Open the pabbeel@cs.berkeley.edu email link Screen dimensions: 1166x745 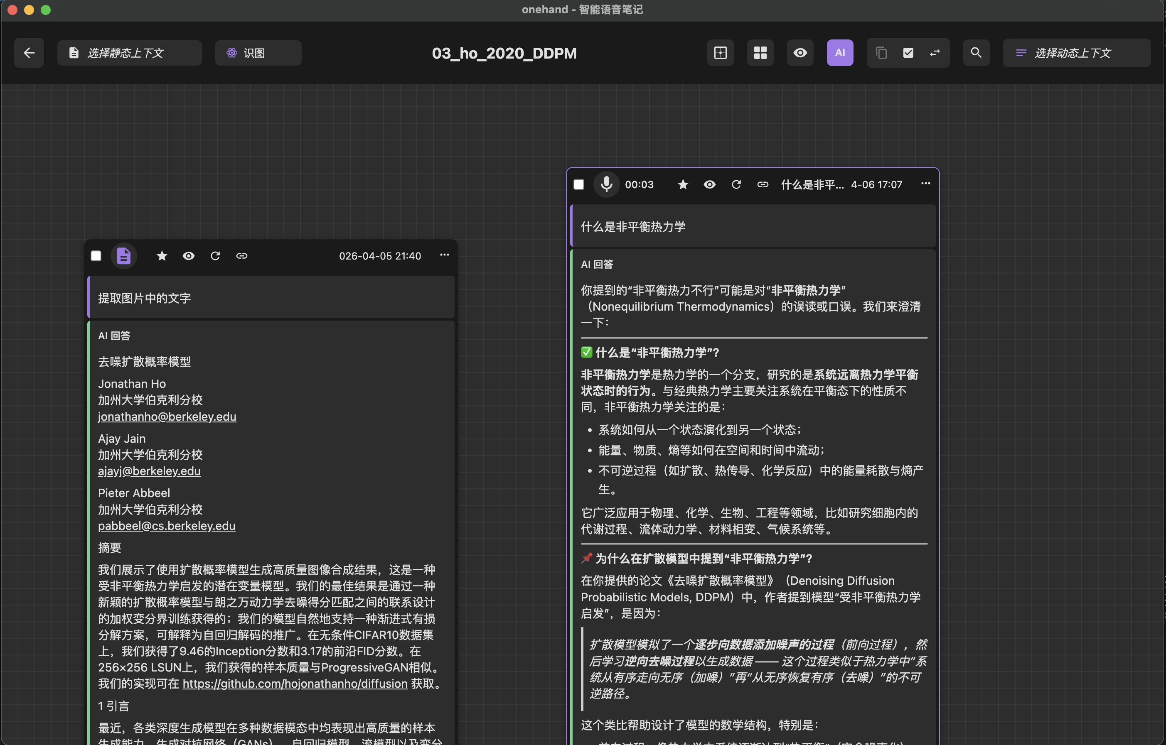pyautogui.click(x=167, y=526)
